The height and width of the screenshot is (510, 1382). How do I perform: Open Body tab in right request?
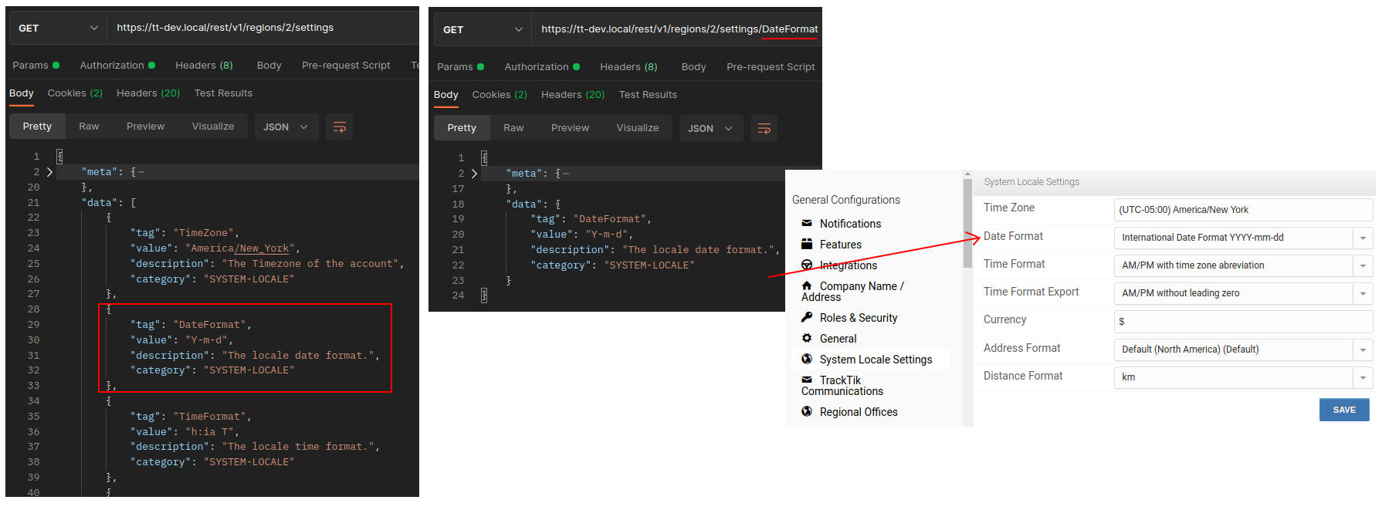[x=693, y=67]
